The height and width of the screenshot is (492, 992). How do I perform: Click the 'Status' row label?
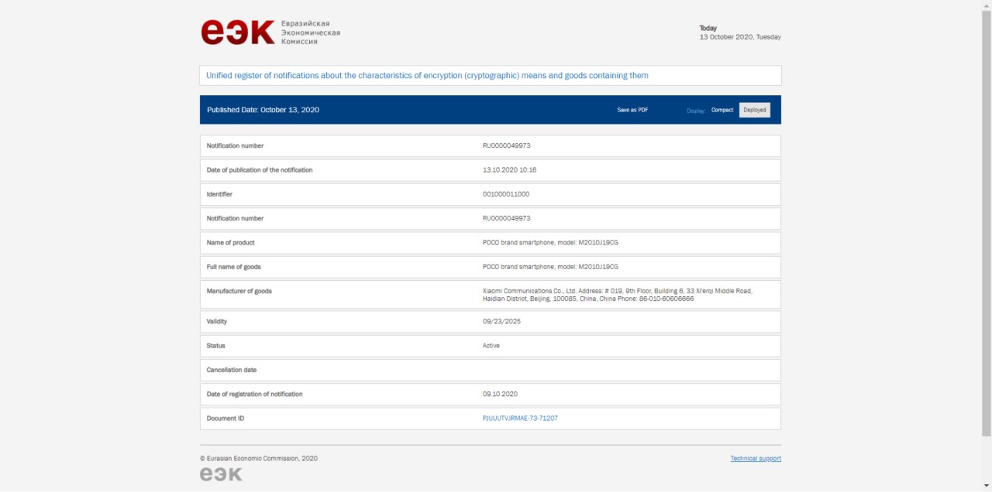[x=216, y=346]
